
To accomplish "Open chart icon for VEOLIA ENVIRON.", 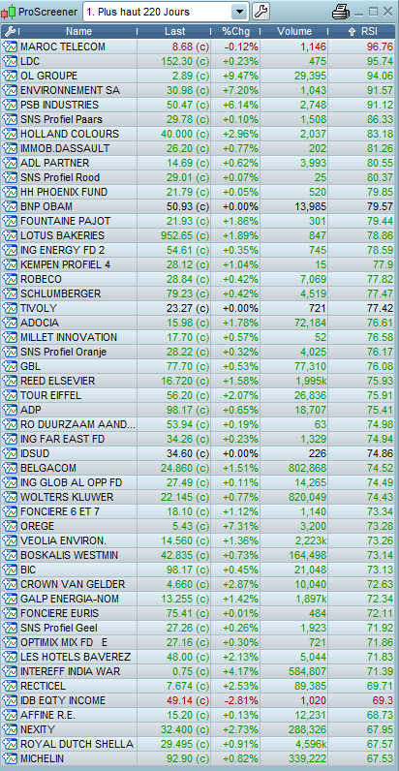I will (10, 540).
